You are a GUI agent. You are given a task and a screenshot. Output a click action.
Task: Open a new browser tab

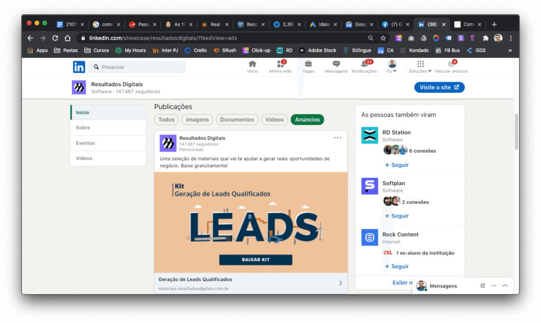[494, 24]
